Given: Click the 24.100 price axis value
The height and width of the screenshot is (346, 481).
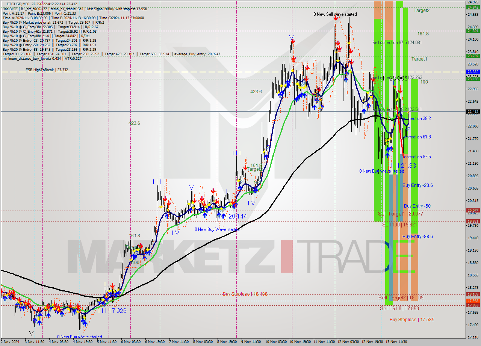Looking at the screenshot, I should pos(473,39).
